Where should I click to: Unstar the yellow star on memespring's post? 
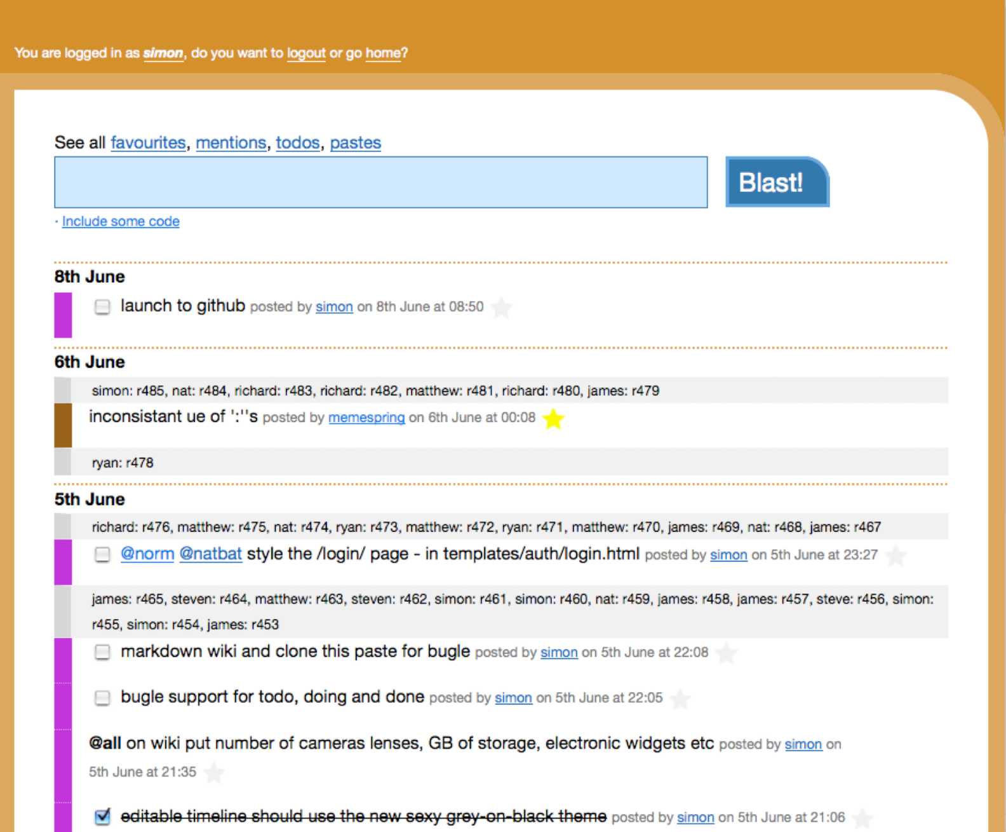point(554,419)
